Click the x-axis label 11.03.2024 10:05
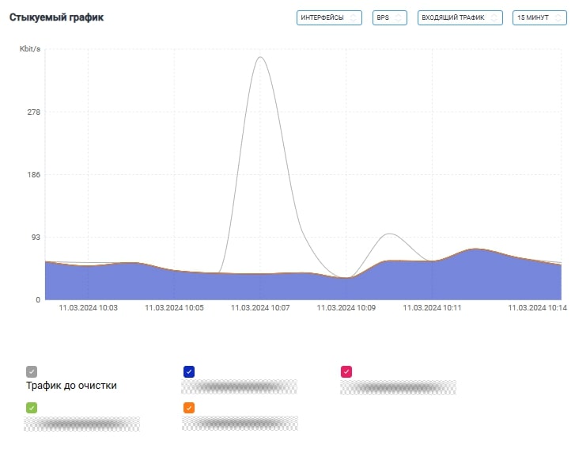 click(x=174, y=307)
